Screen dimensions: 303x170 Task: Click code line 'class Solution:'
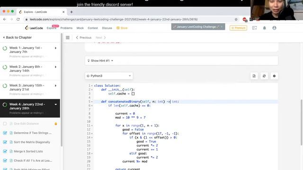107,85
